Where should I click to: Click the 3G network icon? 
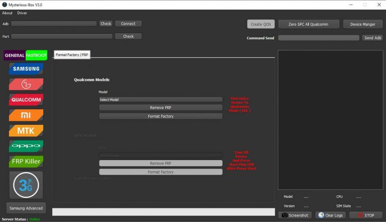pos(26,185)
